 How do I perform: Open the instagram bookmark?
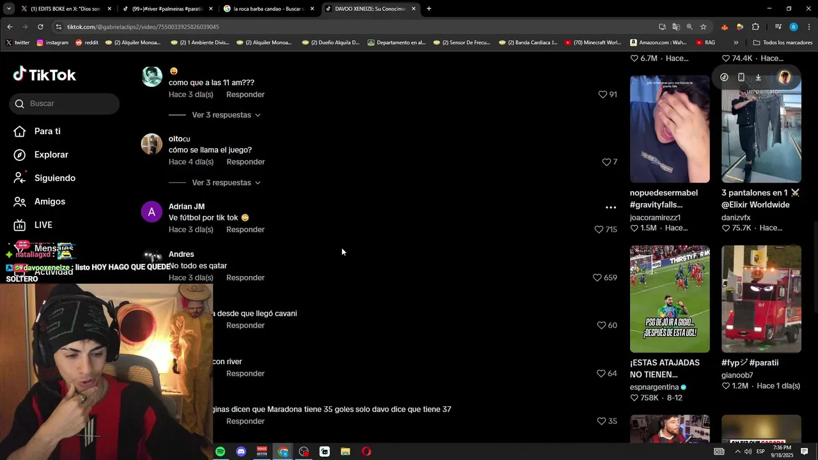52,43
